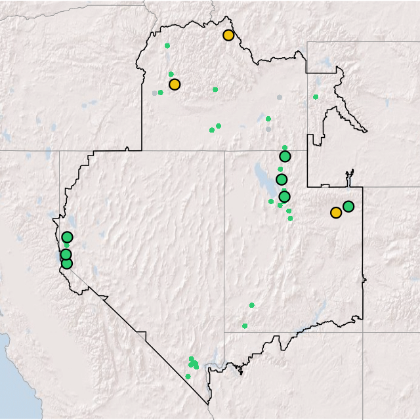This screenshot has height=420, width=420.
Task: Select the middle large green marker east of the lake
Action: point(282,180)
